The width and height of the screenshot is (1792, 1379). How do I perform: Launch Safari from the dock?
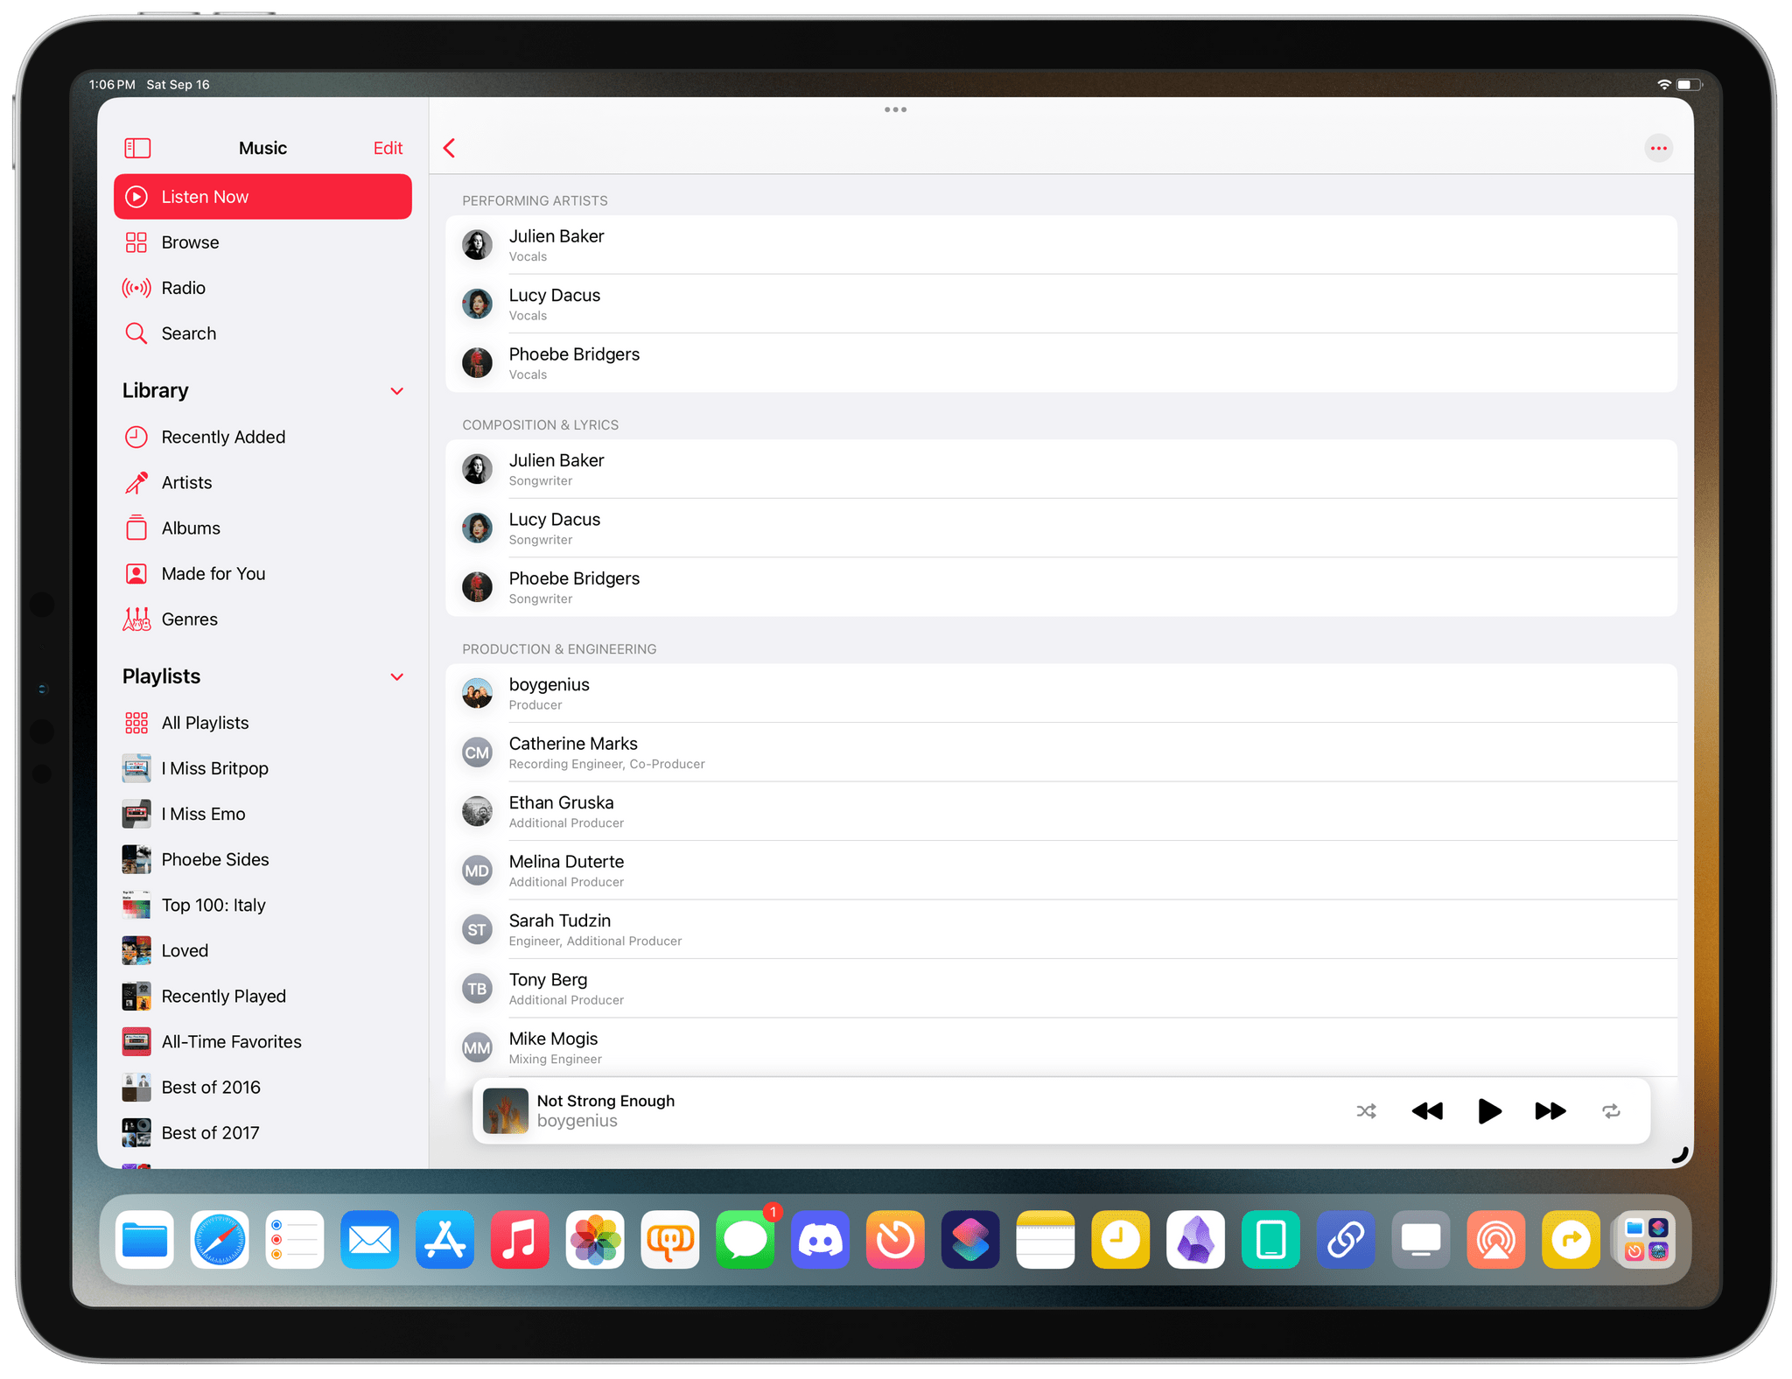click(220, 1240)
